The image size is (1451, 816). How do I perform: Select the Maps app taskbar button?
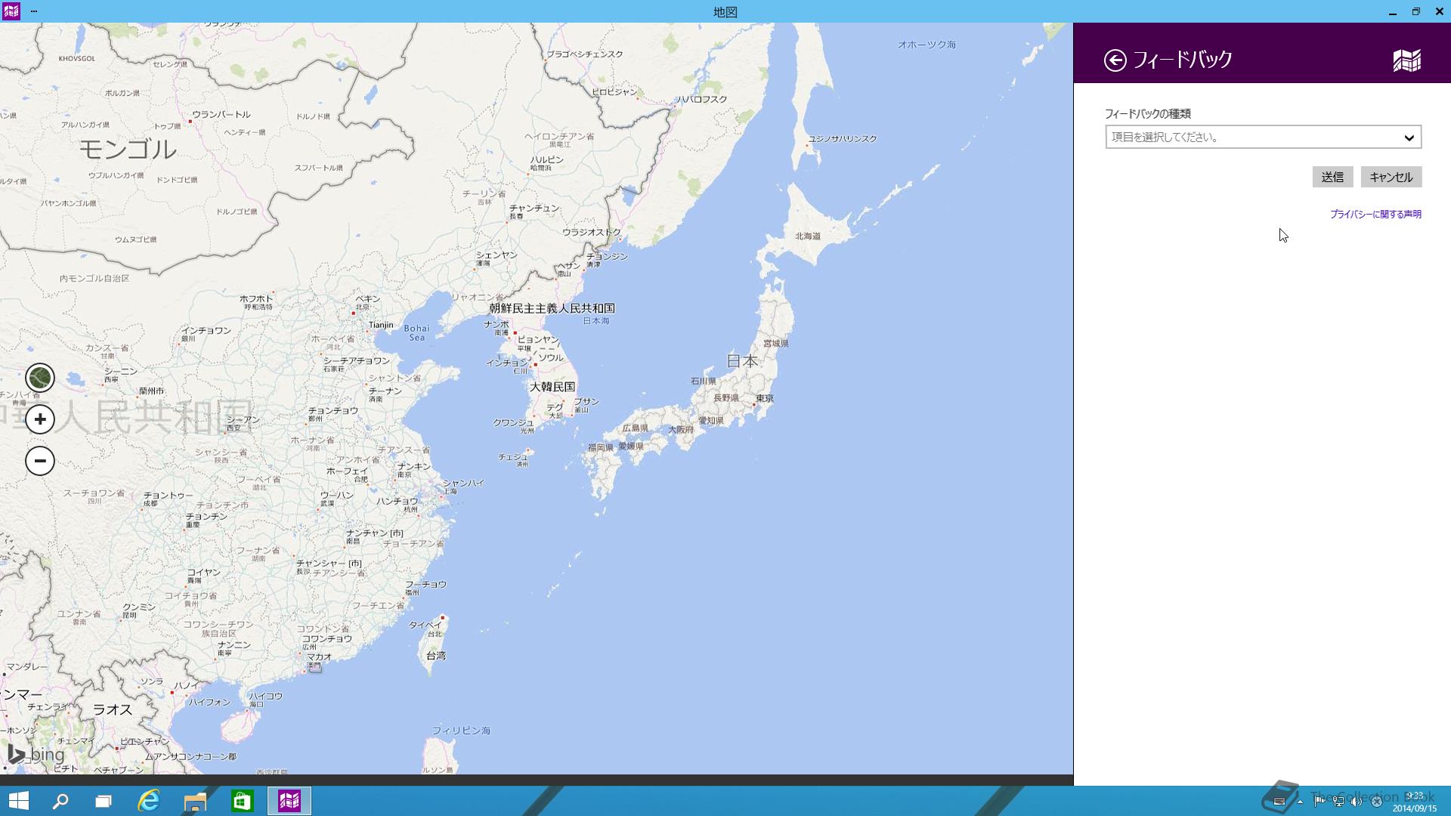(x=289, y=801)
